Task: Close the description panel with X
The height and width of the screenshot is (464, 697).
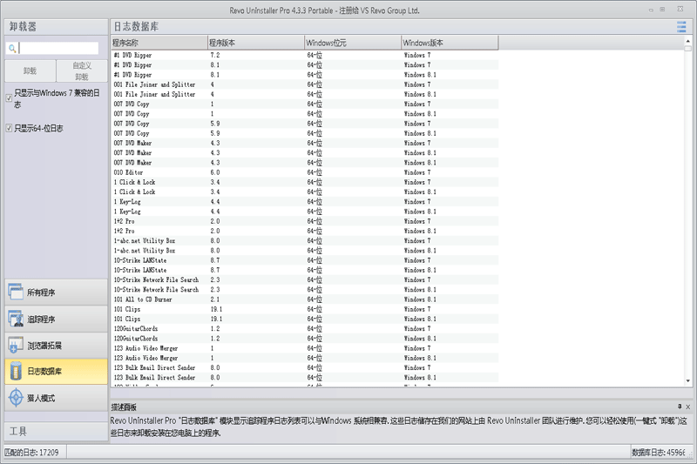Action: click(x=688, y=407)
